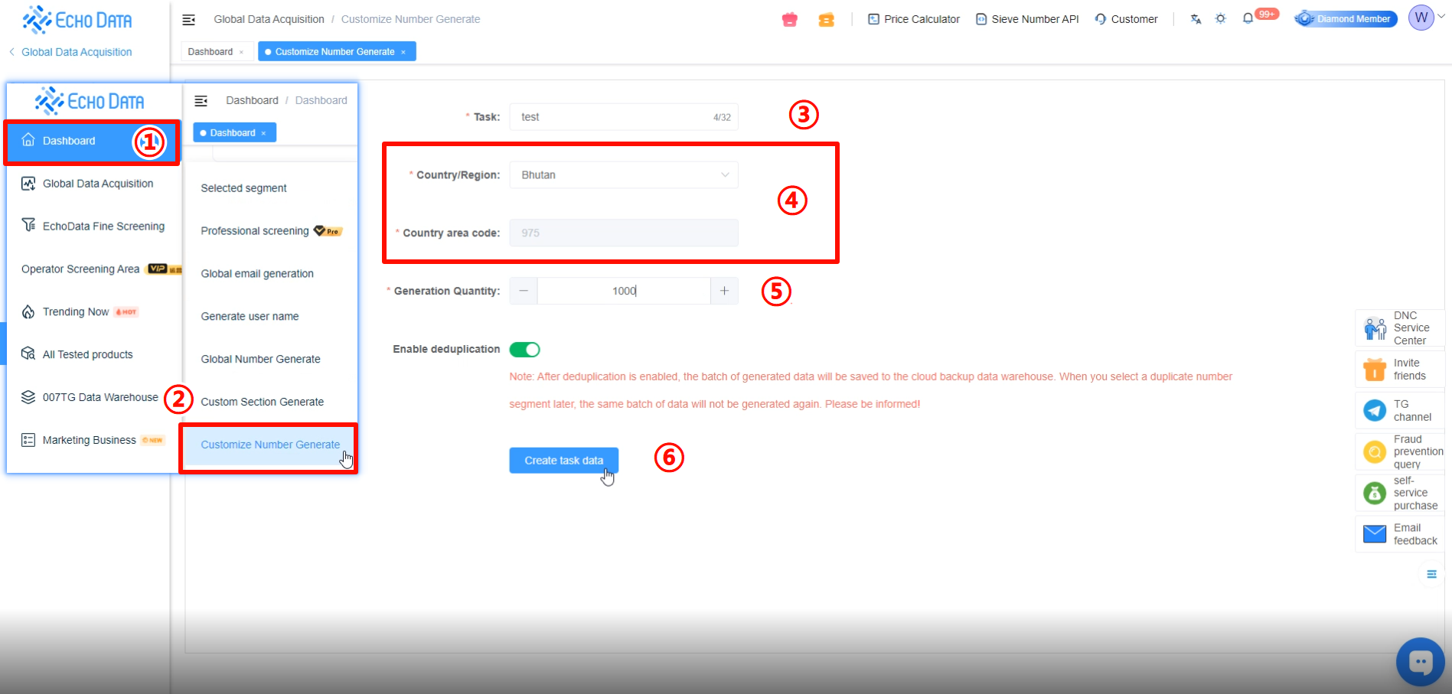Open the user avatar account menu
Screen dimensions: 1452x694
(x=1421, y=18)
